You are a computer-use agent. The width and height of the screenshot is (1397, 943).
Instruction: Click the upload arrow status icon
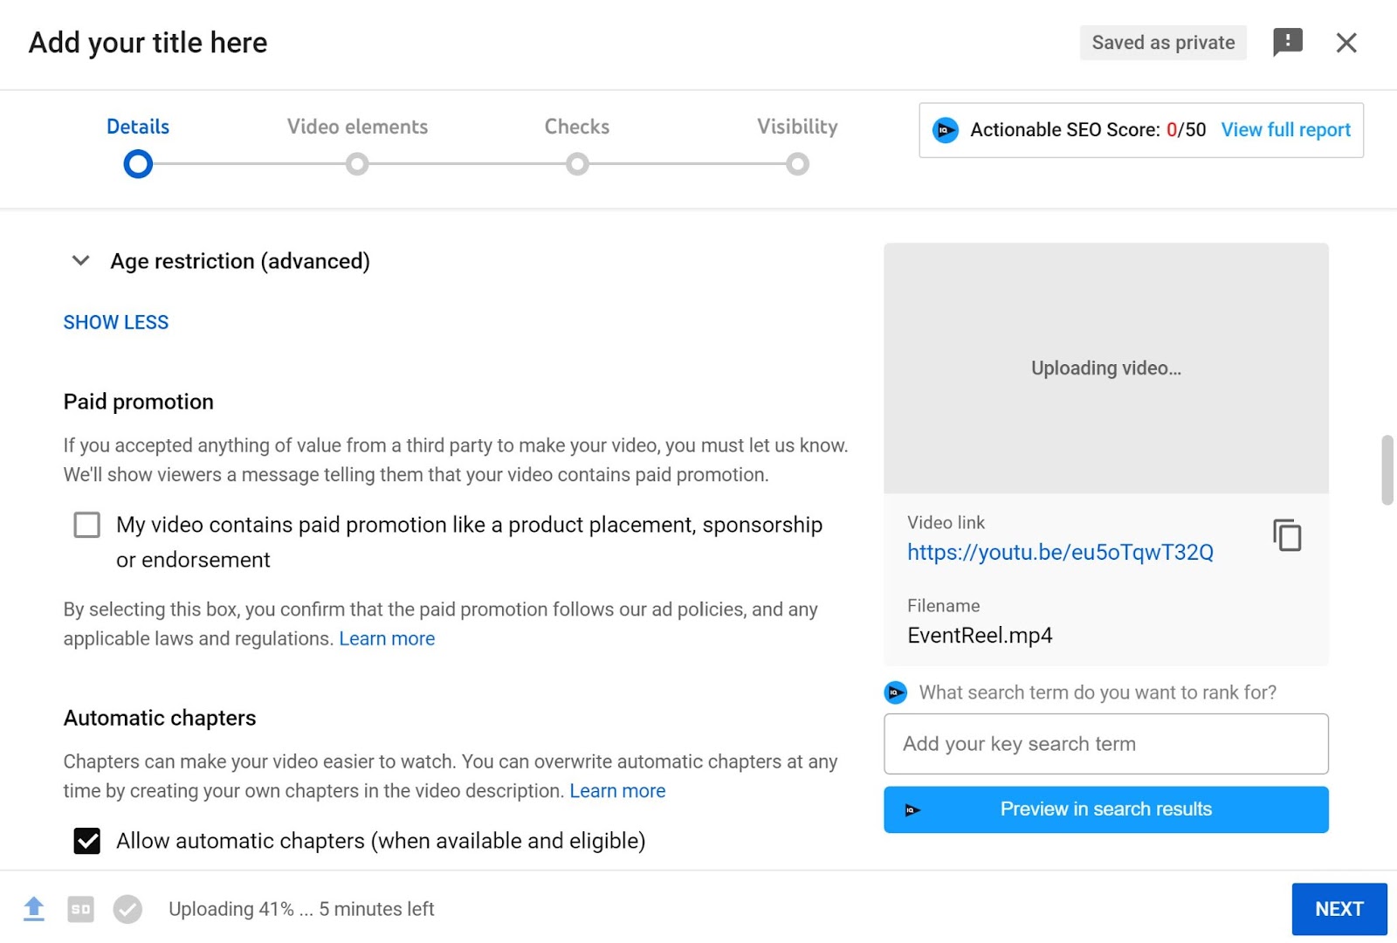pos(34,909)
